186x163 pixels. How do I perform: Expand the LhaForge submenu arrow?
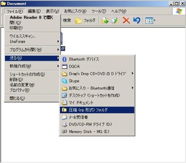tap(58, 41)
